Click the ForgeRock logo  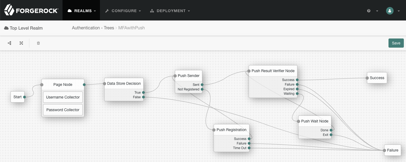coord(30,10)
